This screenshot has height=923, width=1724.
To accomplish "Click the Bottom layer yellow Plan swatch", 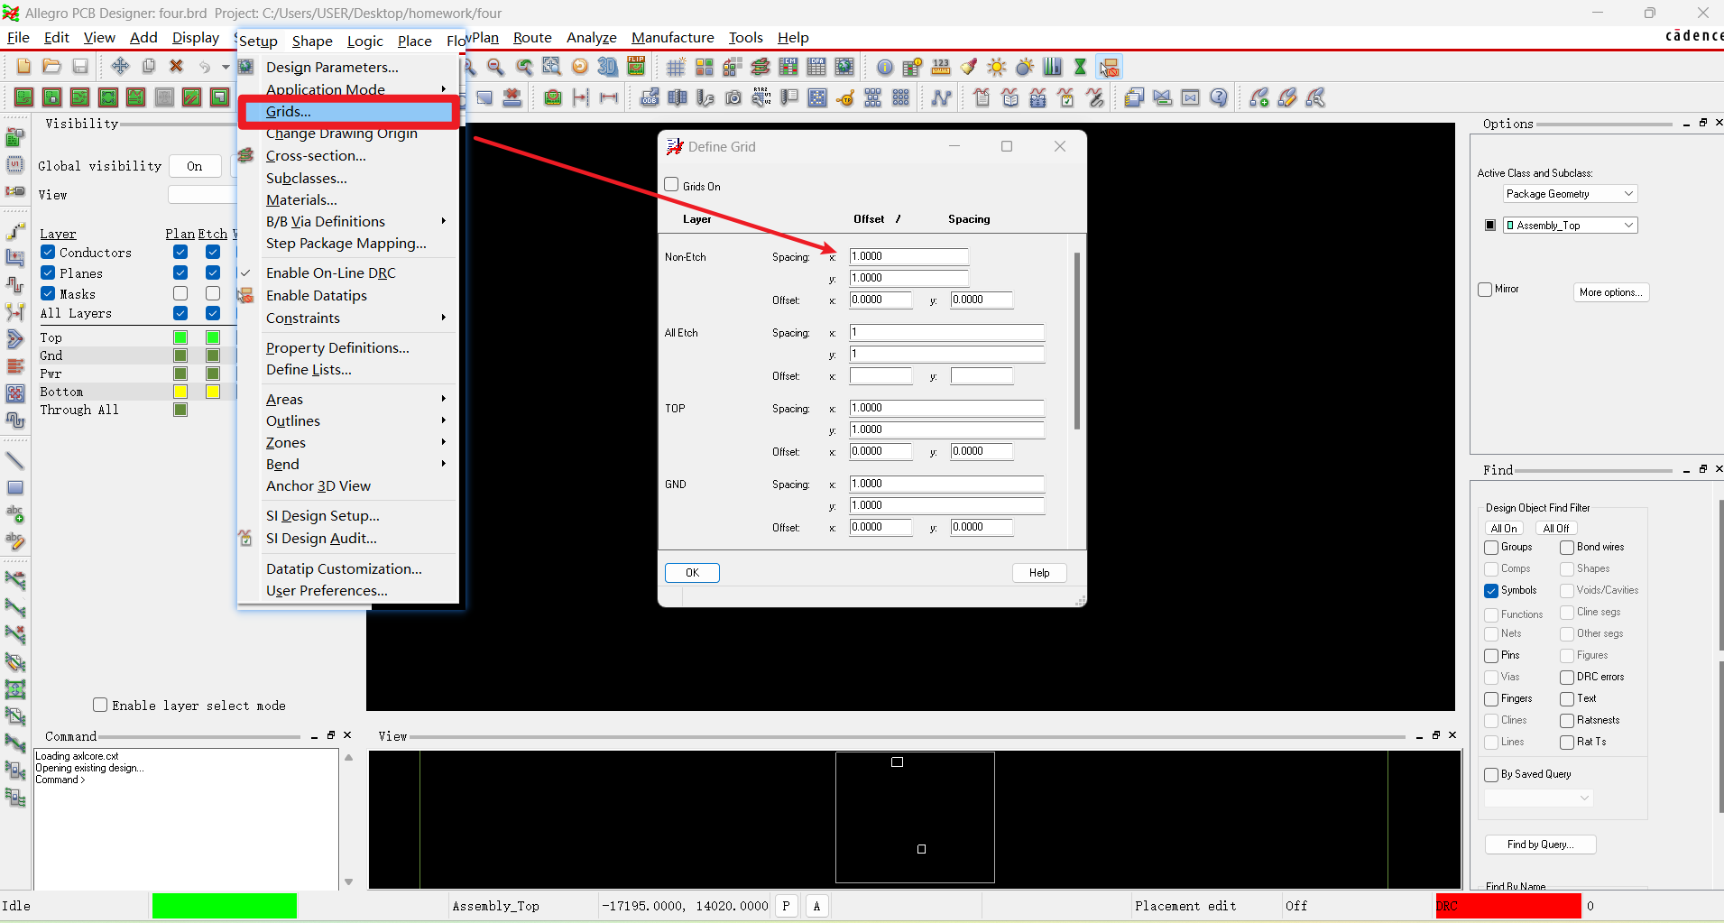I will click(180, 392).
